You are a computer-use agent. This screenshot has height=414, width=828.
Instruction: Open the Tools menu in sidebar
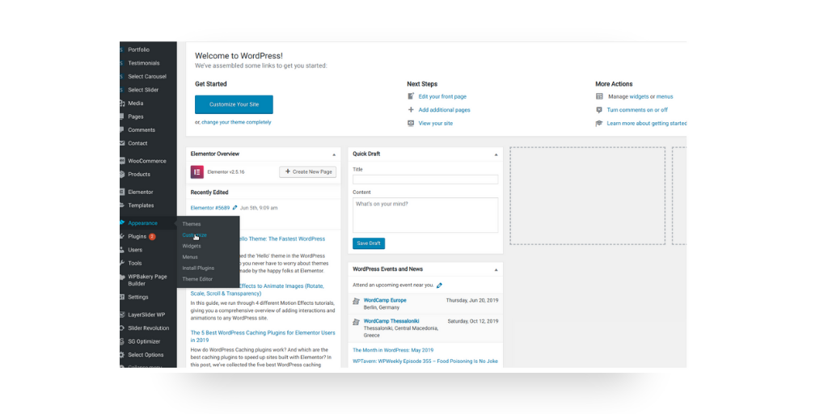[x=135, y=263]
